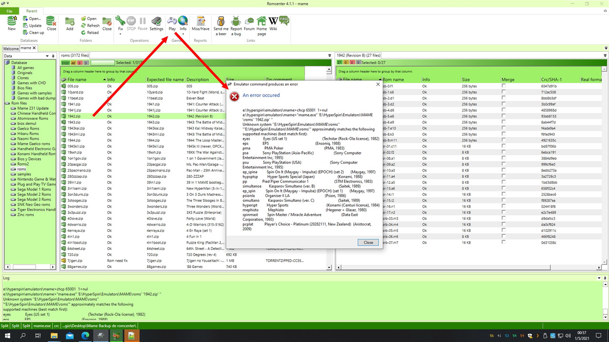Switch to the Parent ribbon tab
Viewport: 609px width, 342px height.
[32, 11]
